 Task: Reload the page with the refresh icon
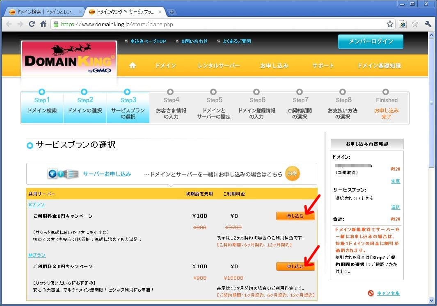click(x=32, y=24)
